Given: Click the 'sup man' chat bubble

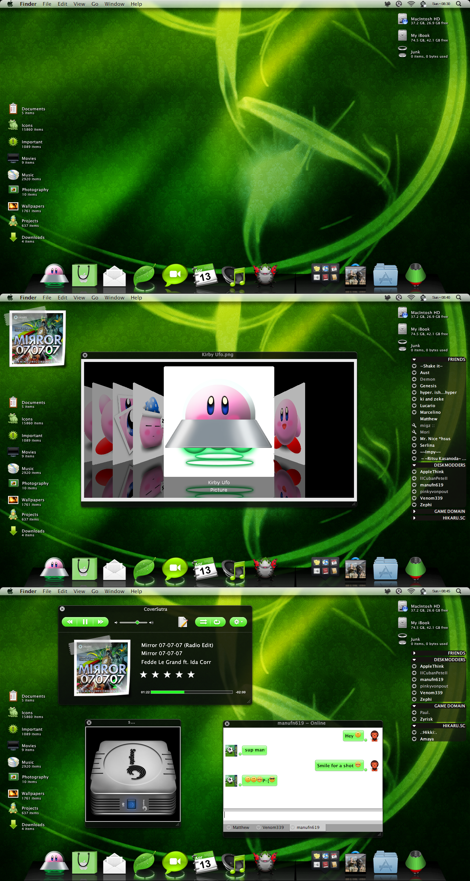Looking at the screenshot, I should (x=254, y=750).
